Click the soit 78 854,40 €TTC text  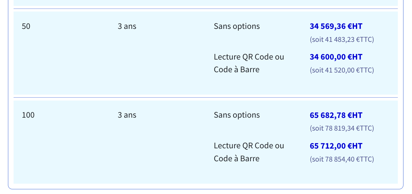tap(342, 159)
